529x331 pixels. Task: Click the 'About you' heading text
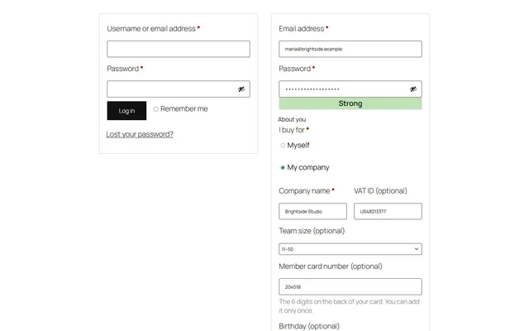tap(292, 119)
